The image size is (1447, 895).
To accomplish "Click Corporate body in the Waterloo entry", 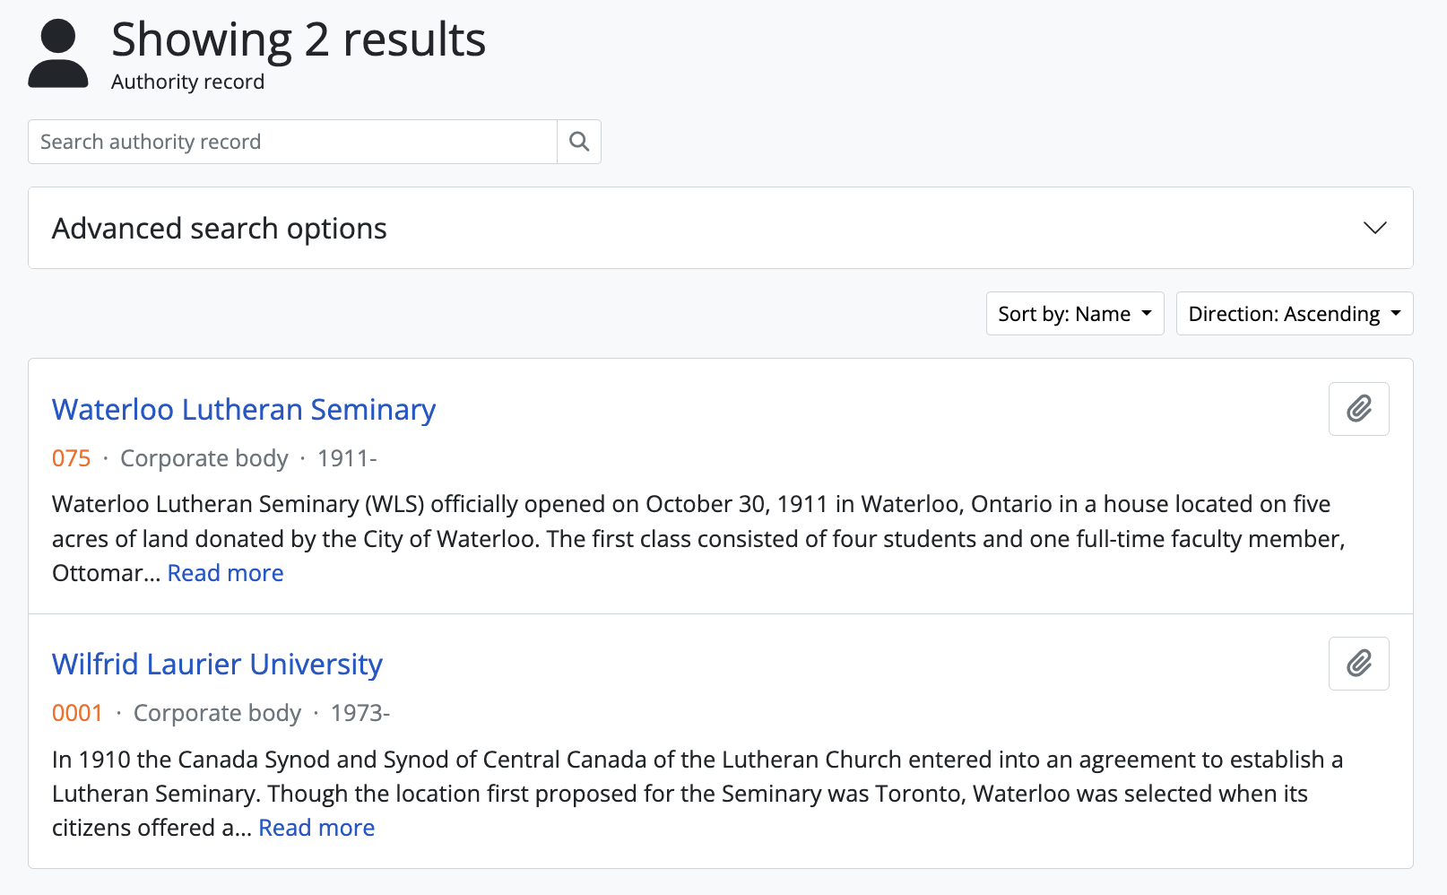I will (x=204, y=458).
